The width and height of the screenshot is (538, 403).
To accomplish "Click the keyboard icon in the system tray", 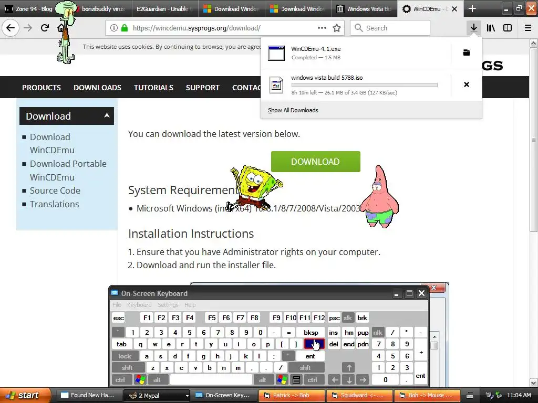I will (x=470, y=396).
